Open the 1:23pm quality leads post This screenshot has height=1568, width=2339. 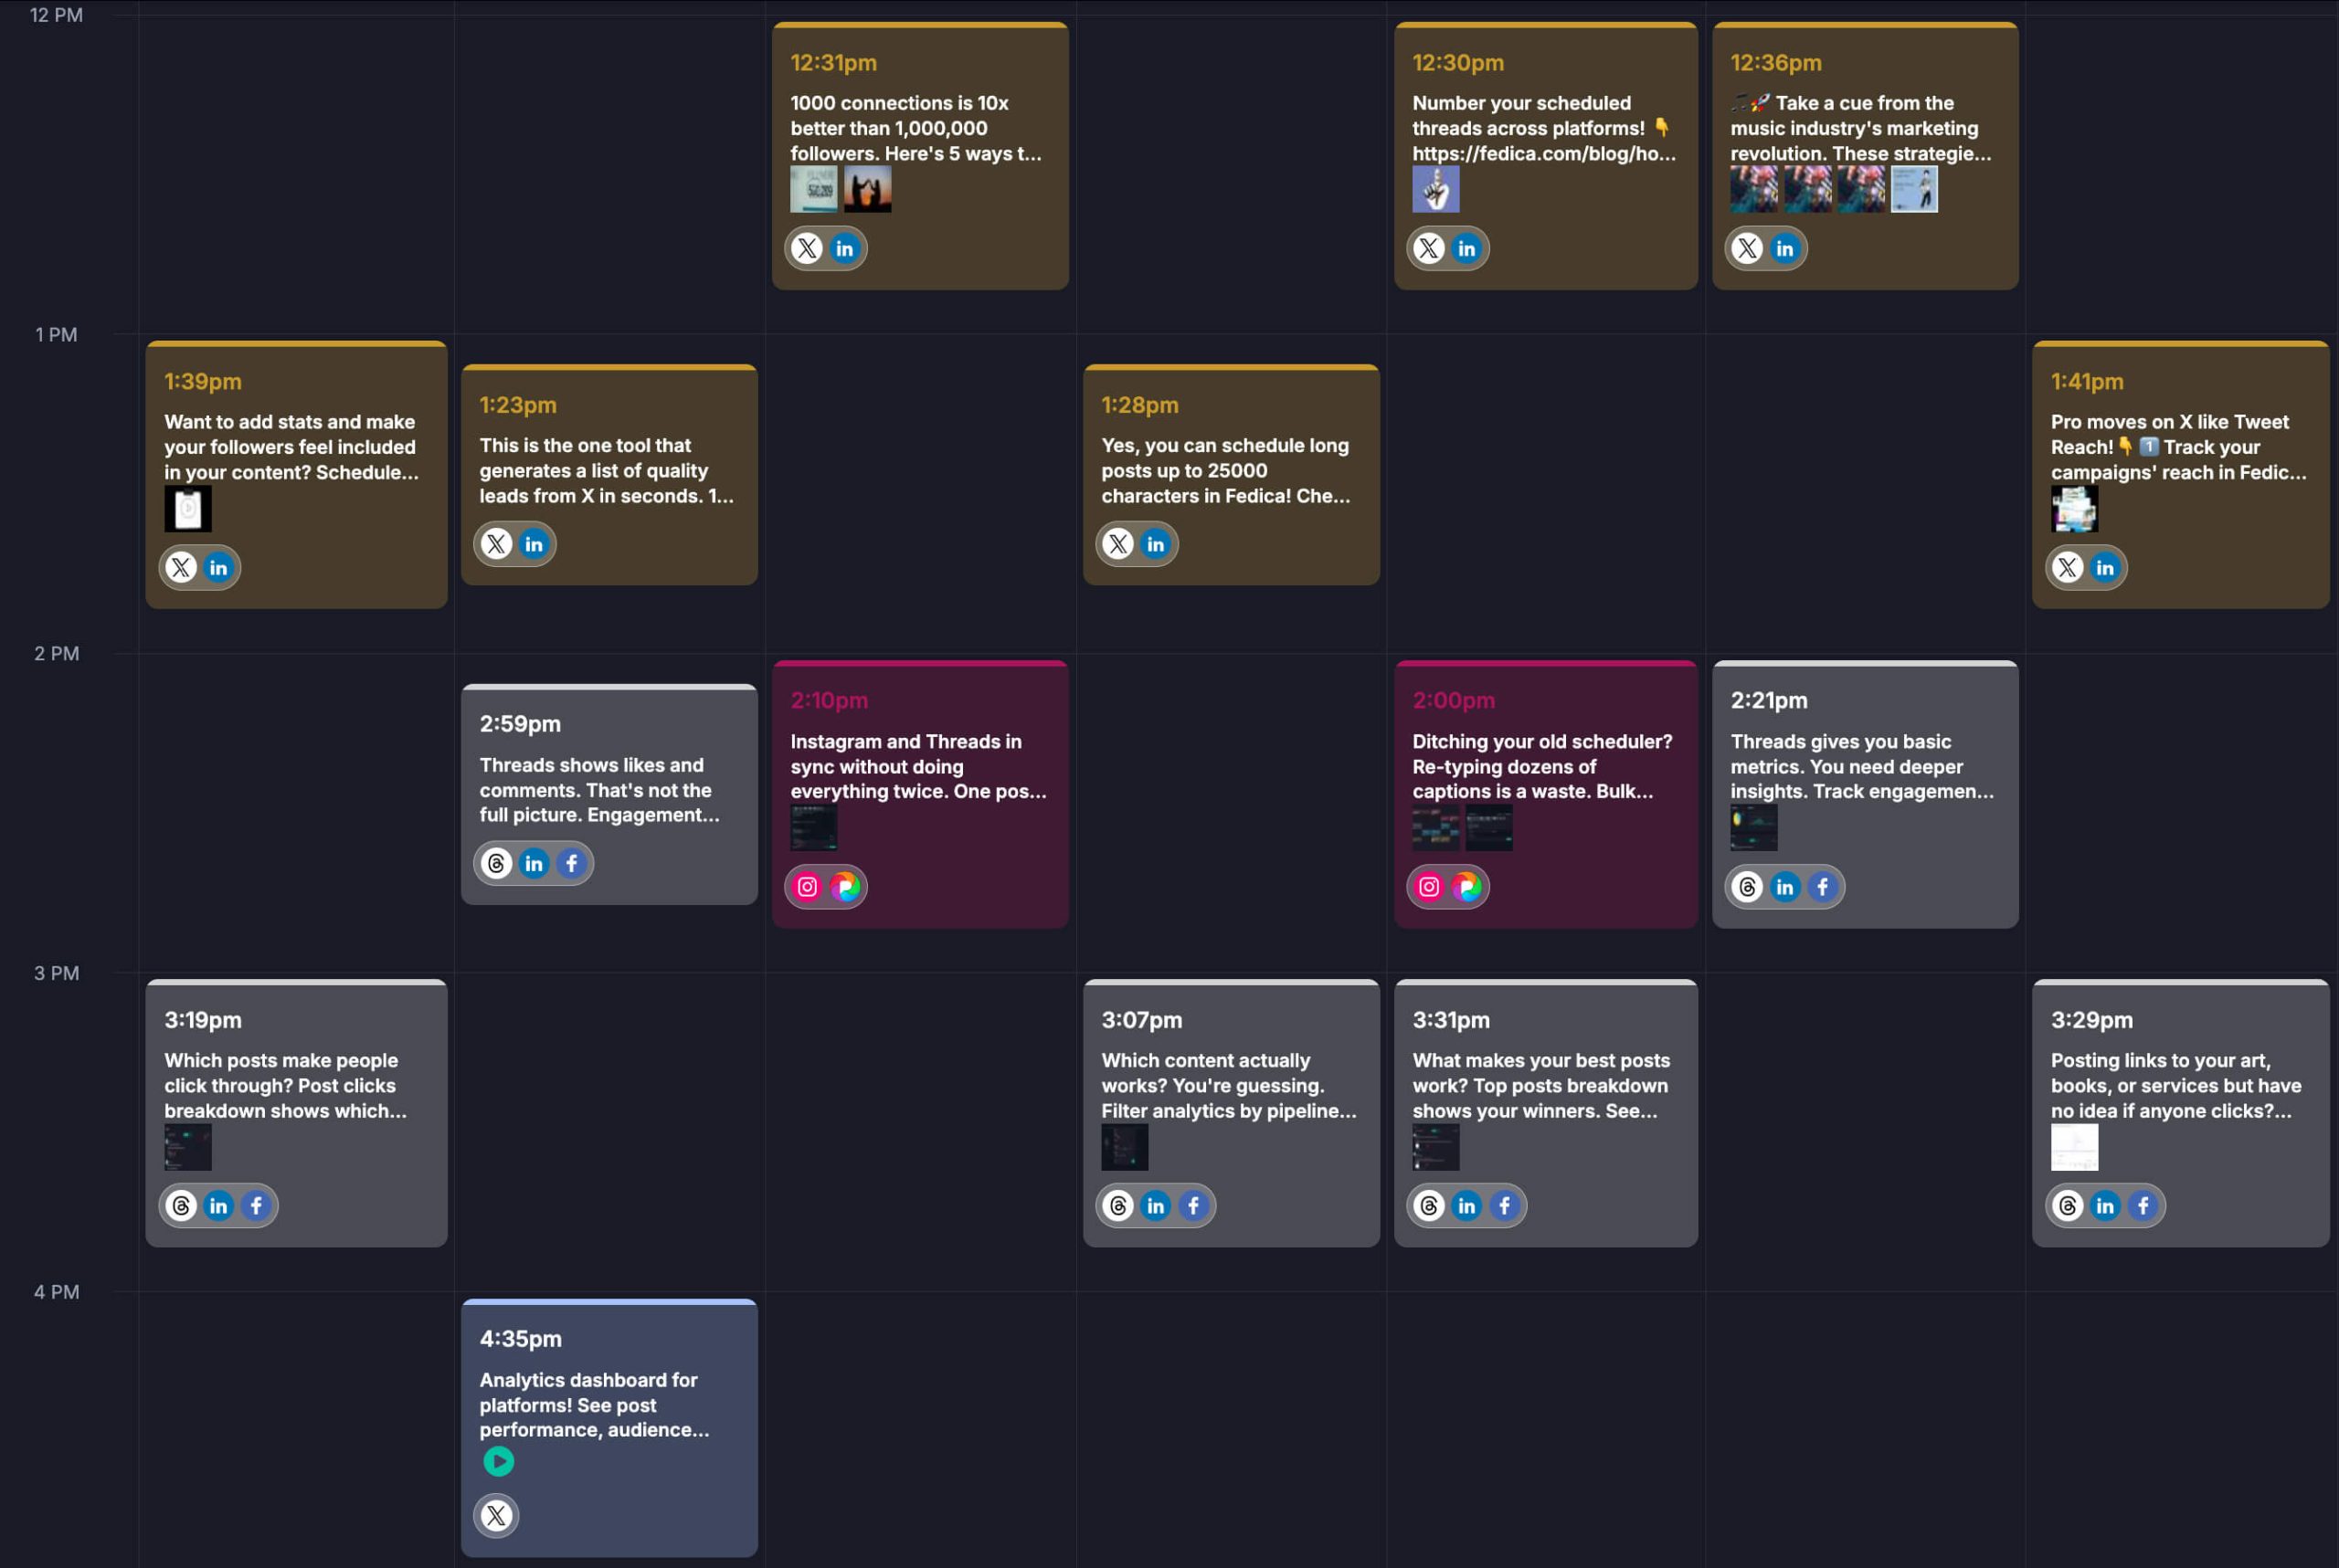pyautogui.click(x=609, y=470)
